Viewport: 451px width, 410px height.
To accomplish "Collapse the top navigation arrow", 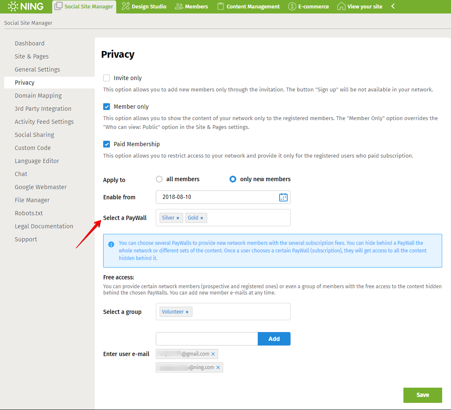I will coord(393,6).
